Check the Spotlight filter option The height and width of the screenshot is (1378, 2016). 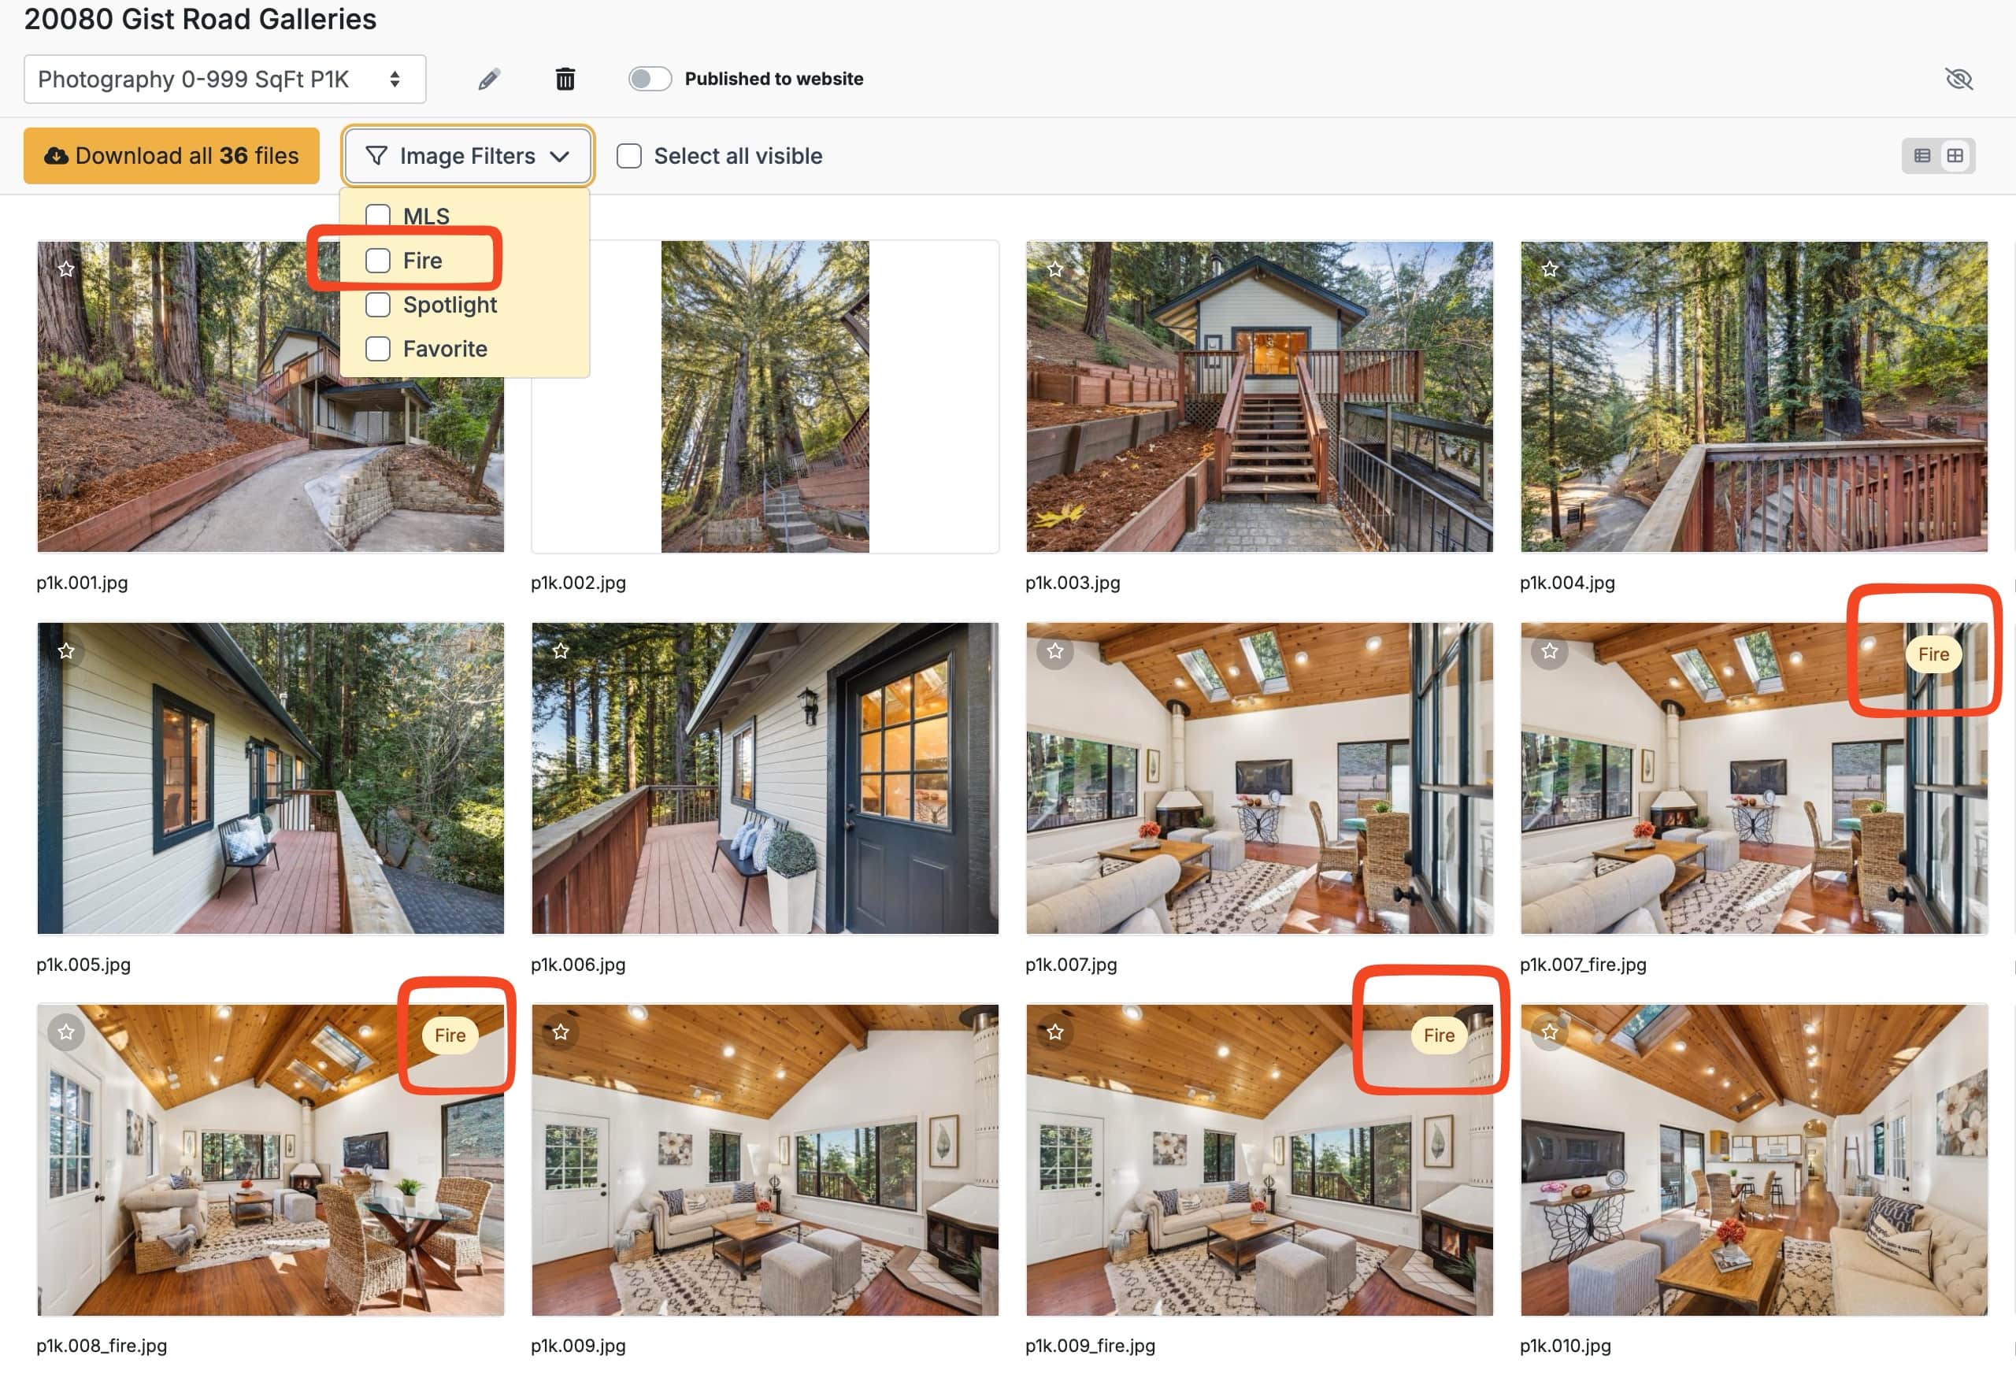(378, 306)
